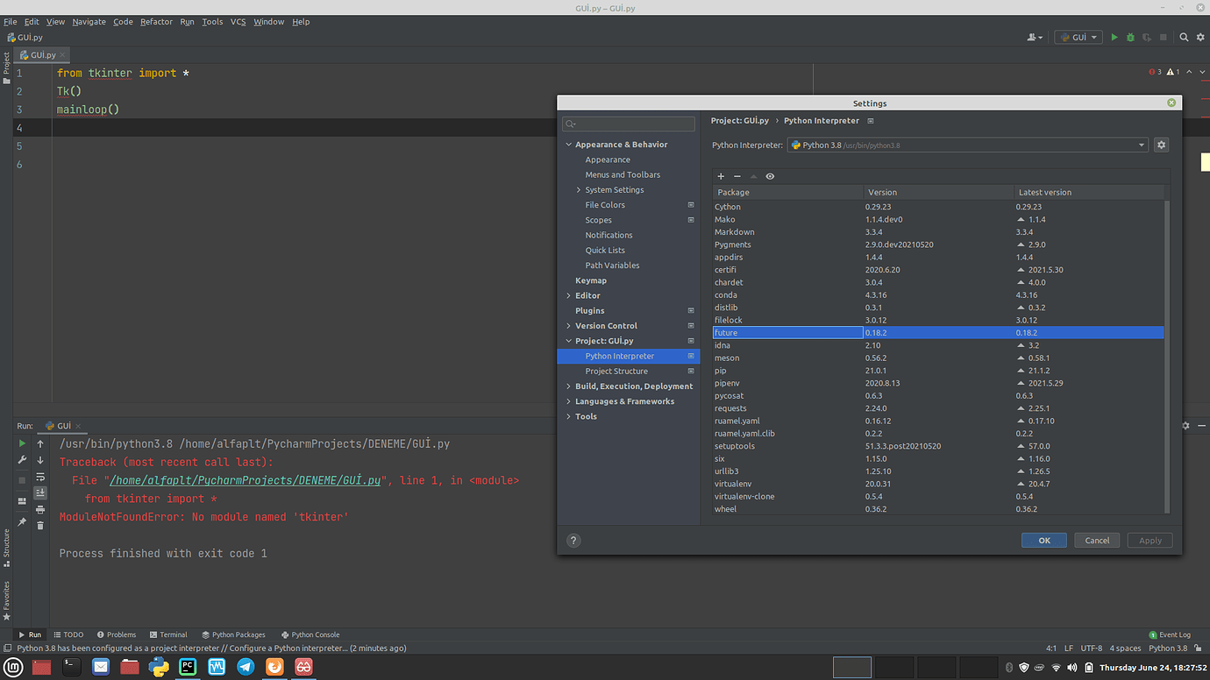Uninstall selected package with minus icon

click(x=737, y=176)
